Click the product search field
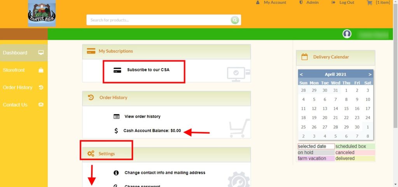The image size is (398, 187). pos(159,20)
